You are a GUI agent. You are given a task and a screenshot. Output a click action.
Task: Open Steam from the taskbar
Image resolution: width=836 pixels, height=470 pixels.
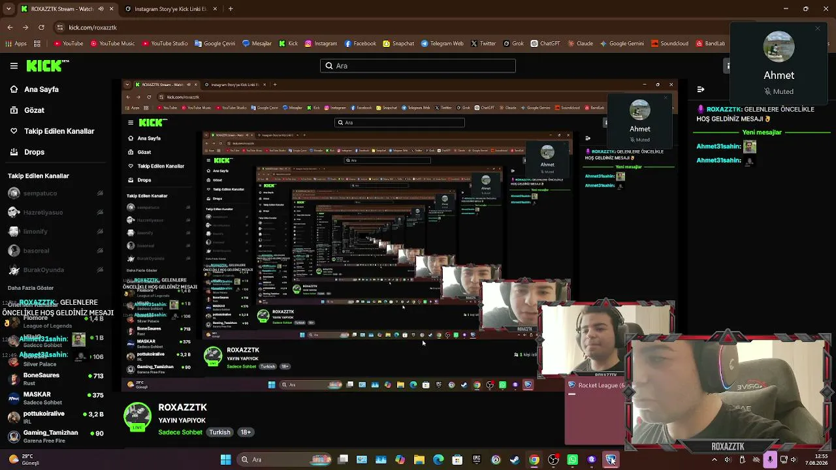click(x=515, y=460)
